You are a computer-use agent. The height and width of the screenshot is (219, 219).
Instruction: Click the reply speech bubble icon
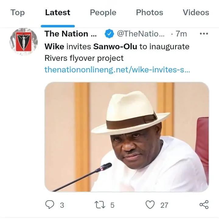point(50,205)
